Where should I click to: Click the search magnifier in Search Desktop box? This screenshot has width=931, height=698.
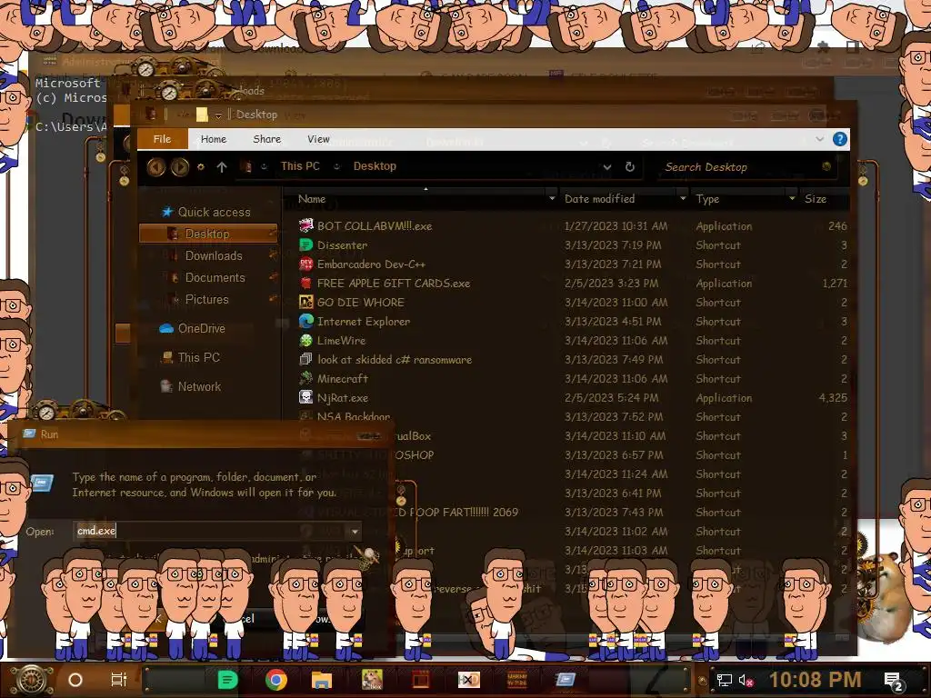point(826,167)
